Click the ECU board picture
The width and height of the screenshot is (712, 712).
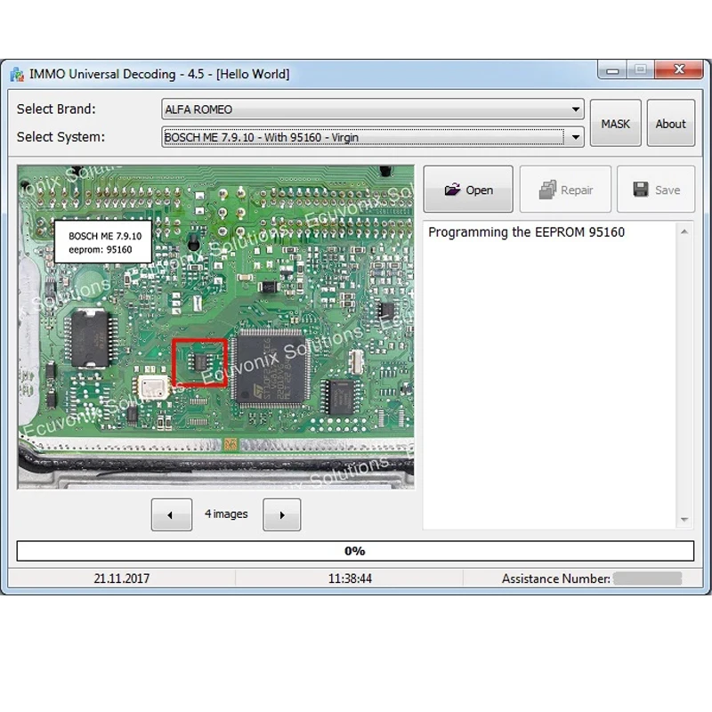point(215,327)
